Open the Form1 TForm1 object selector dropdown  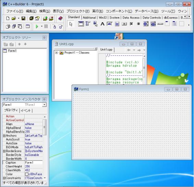point(44,105)
